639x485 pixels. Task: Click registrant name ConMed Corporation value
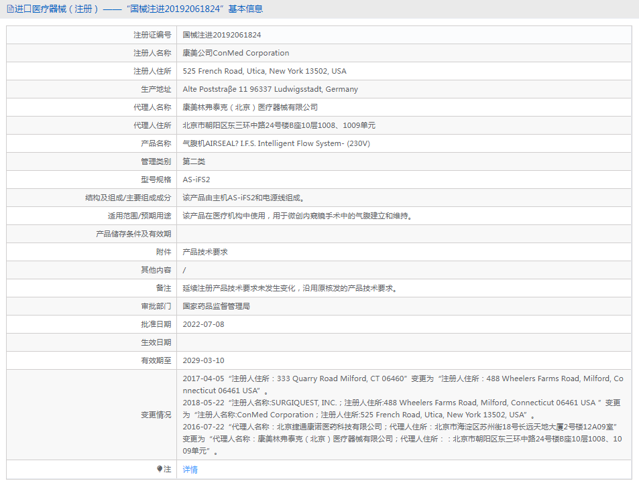coord(236,53)
